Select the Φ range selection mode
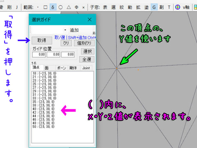This screenshot has height=148, width=197. (77, 7)
